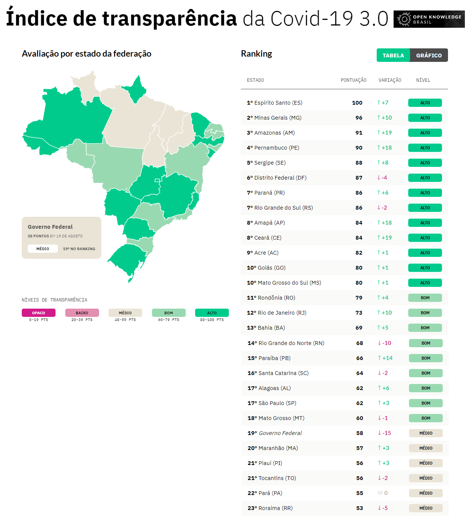469x519 pixels.
Task: Click the down arrow in Roraima row
Action: pos(380,508)
